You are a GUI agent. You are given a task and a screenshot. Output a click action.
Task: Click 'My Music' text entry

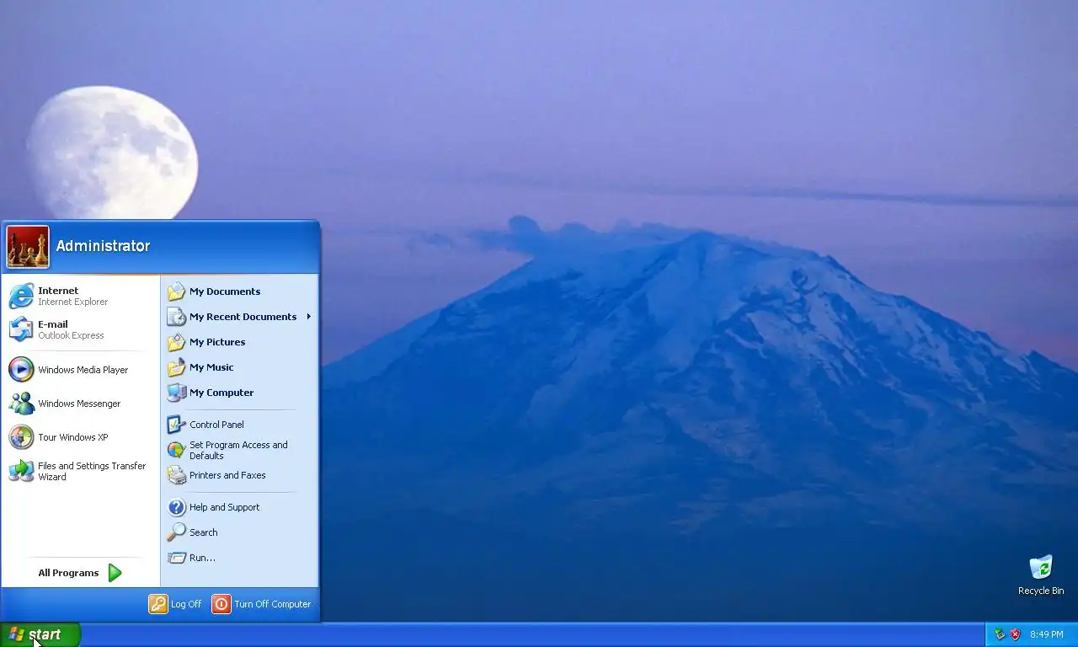coord(211,367)
